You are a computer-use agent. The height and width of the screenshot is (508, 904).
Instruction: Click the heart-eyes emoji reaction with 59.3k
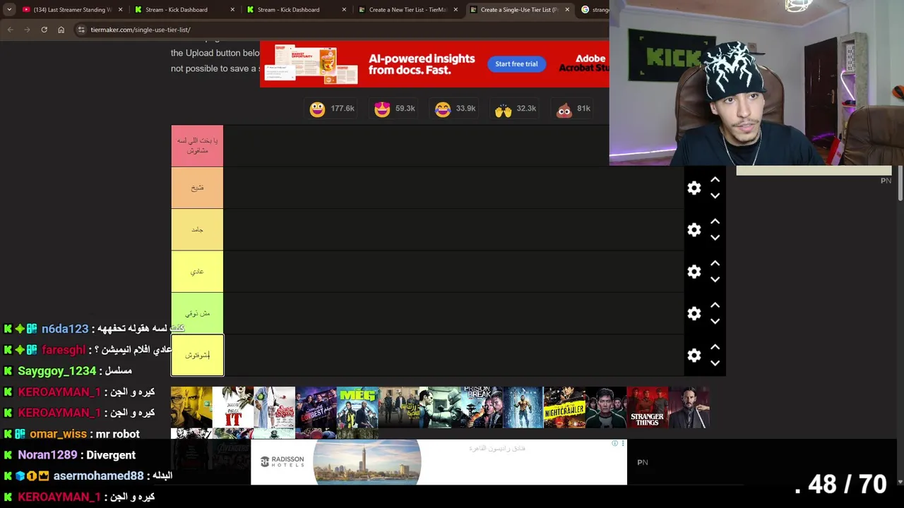(394, 109)
